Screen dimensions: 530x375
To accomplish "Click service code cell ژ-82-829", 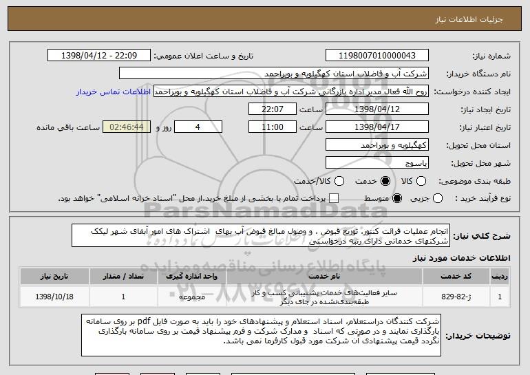I will (x=456, y=297).
